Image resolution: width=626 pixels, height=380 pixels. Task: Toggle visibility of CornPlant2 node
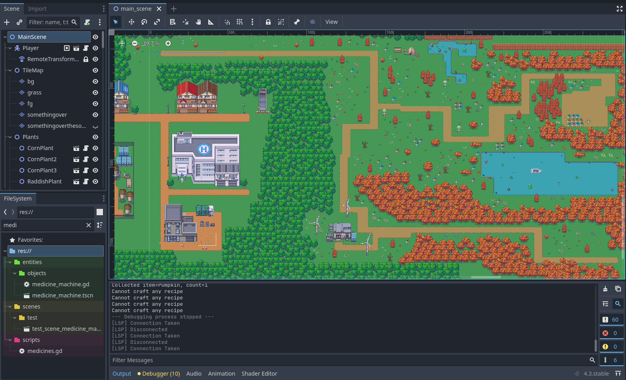(x=95, y=159)
